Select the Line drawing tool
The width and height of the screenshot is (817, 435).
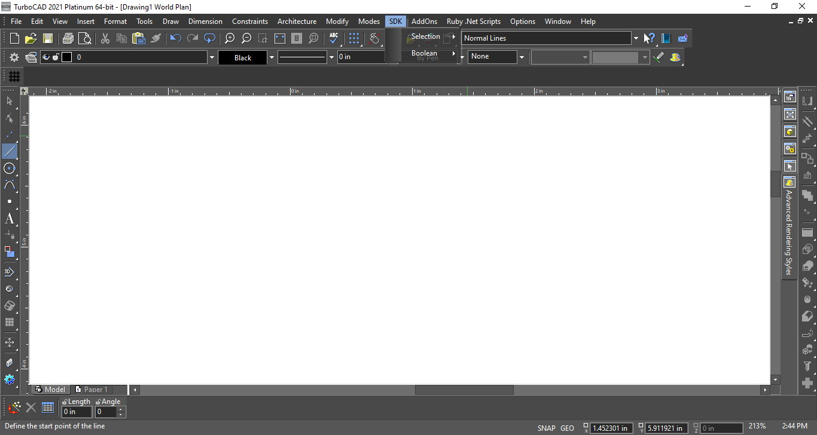coord(10,151)
